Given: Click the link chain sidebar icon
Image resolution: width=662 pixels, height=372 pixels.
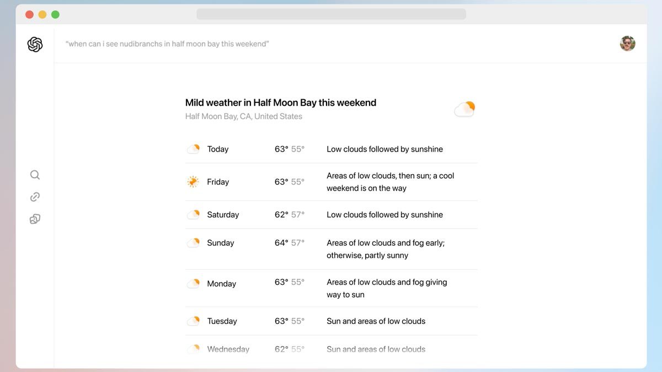Looking at the screenshot, I should (x=35, y=197).
